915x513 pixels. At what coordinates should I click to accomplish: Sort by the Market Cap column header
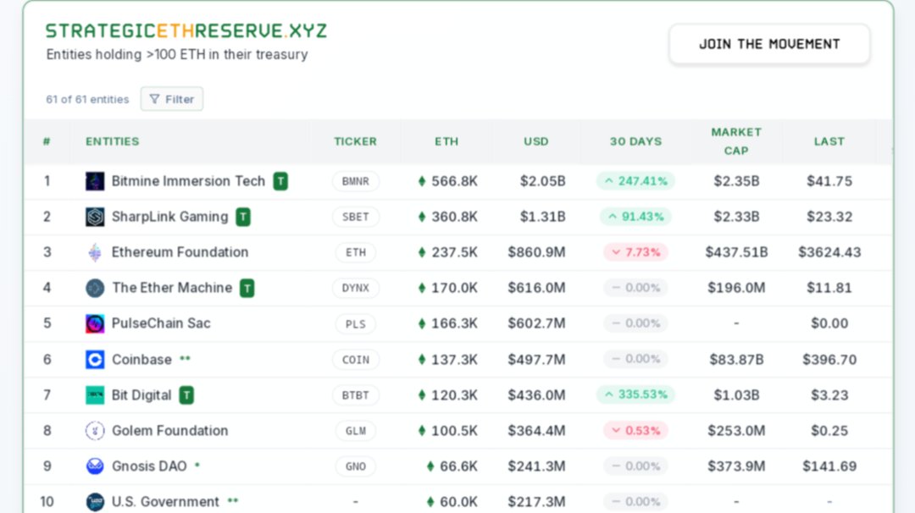(x=736, y=141)
